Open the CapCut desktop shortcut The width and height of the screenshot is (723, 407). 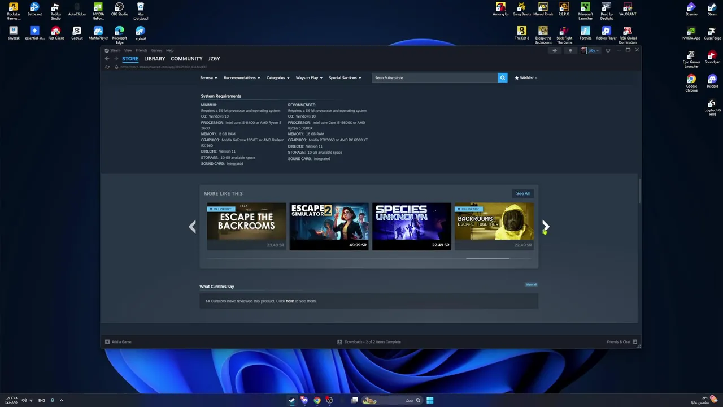pyautogui.click(x=77, y=33)
